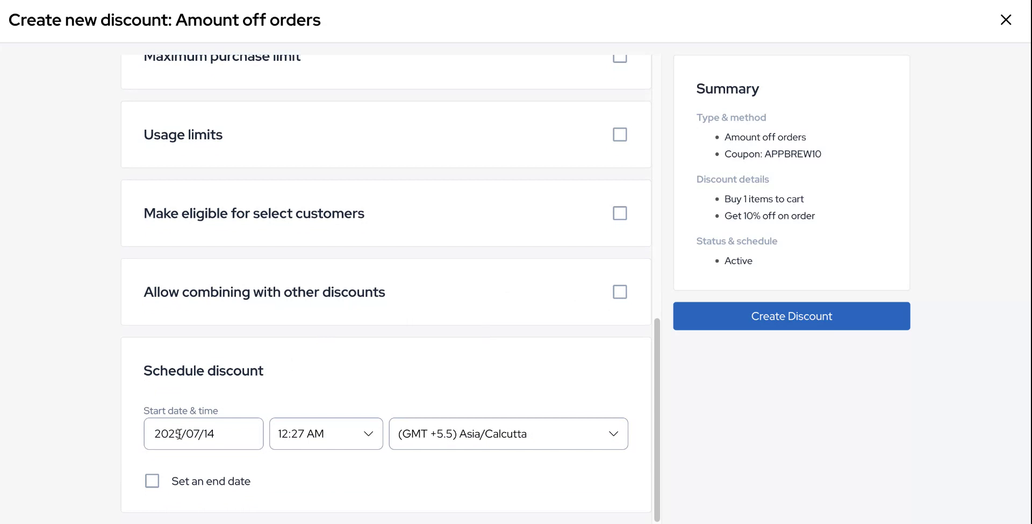The image size is (1032, 524).
Task: Enable Allow combining with other discounts
Action: [619, 291]
